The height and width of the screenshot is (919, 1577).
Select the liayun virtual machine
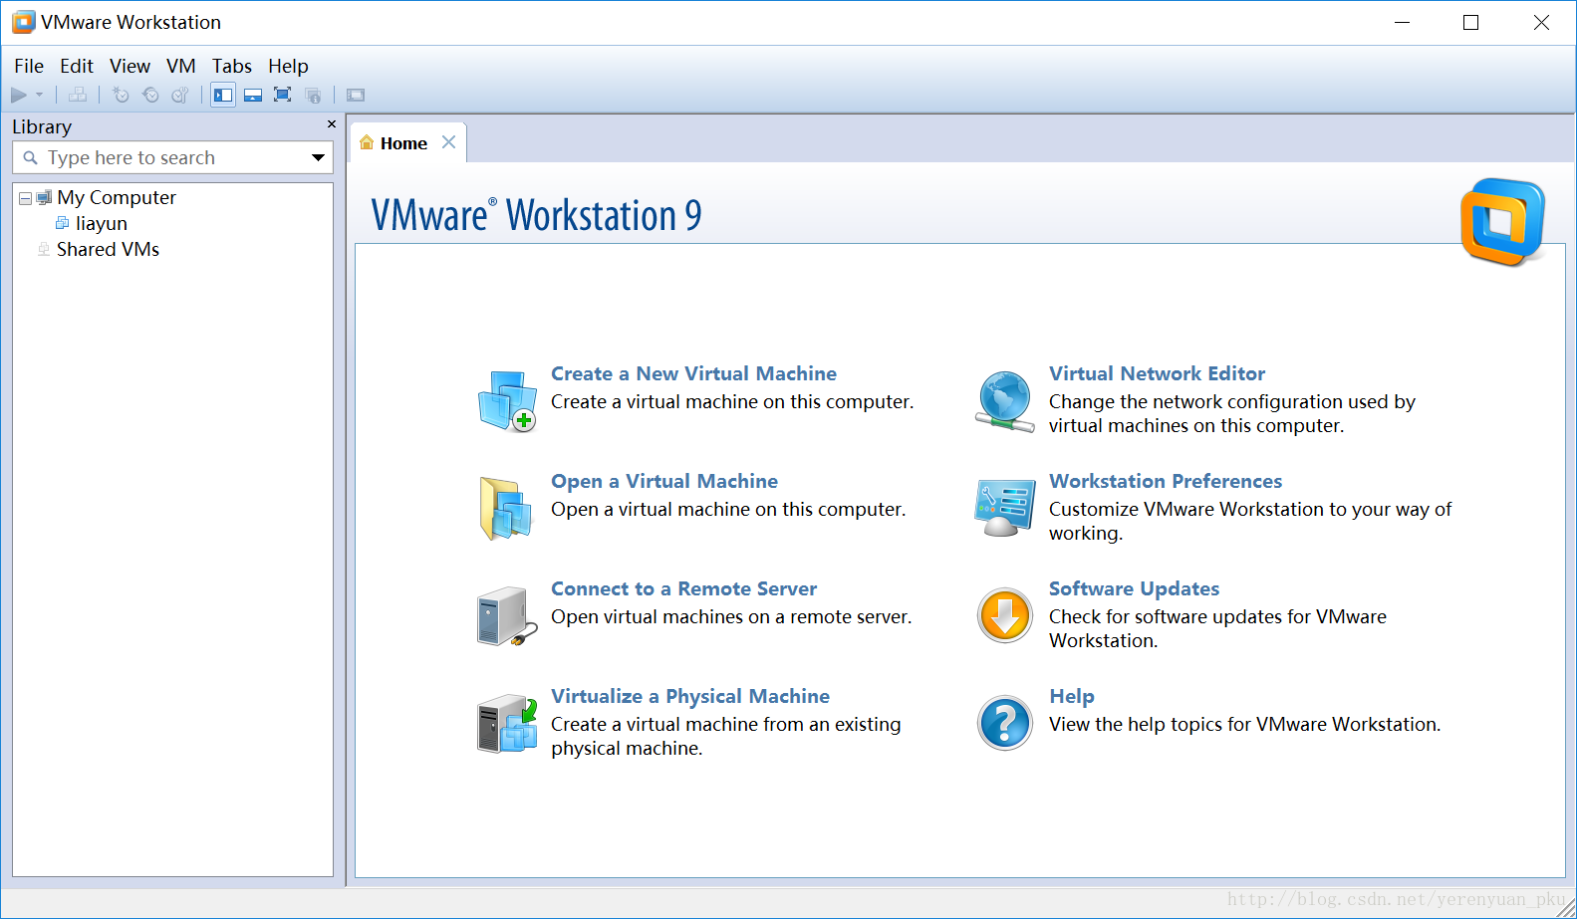(102, 223)
